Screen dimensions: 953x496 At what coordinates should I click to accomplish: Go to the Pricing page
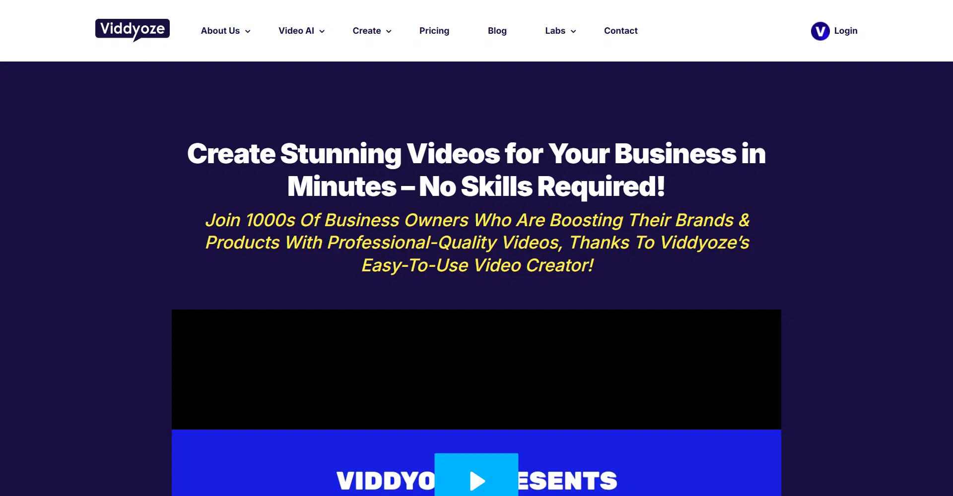tap(434, 31)
